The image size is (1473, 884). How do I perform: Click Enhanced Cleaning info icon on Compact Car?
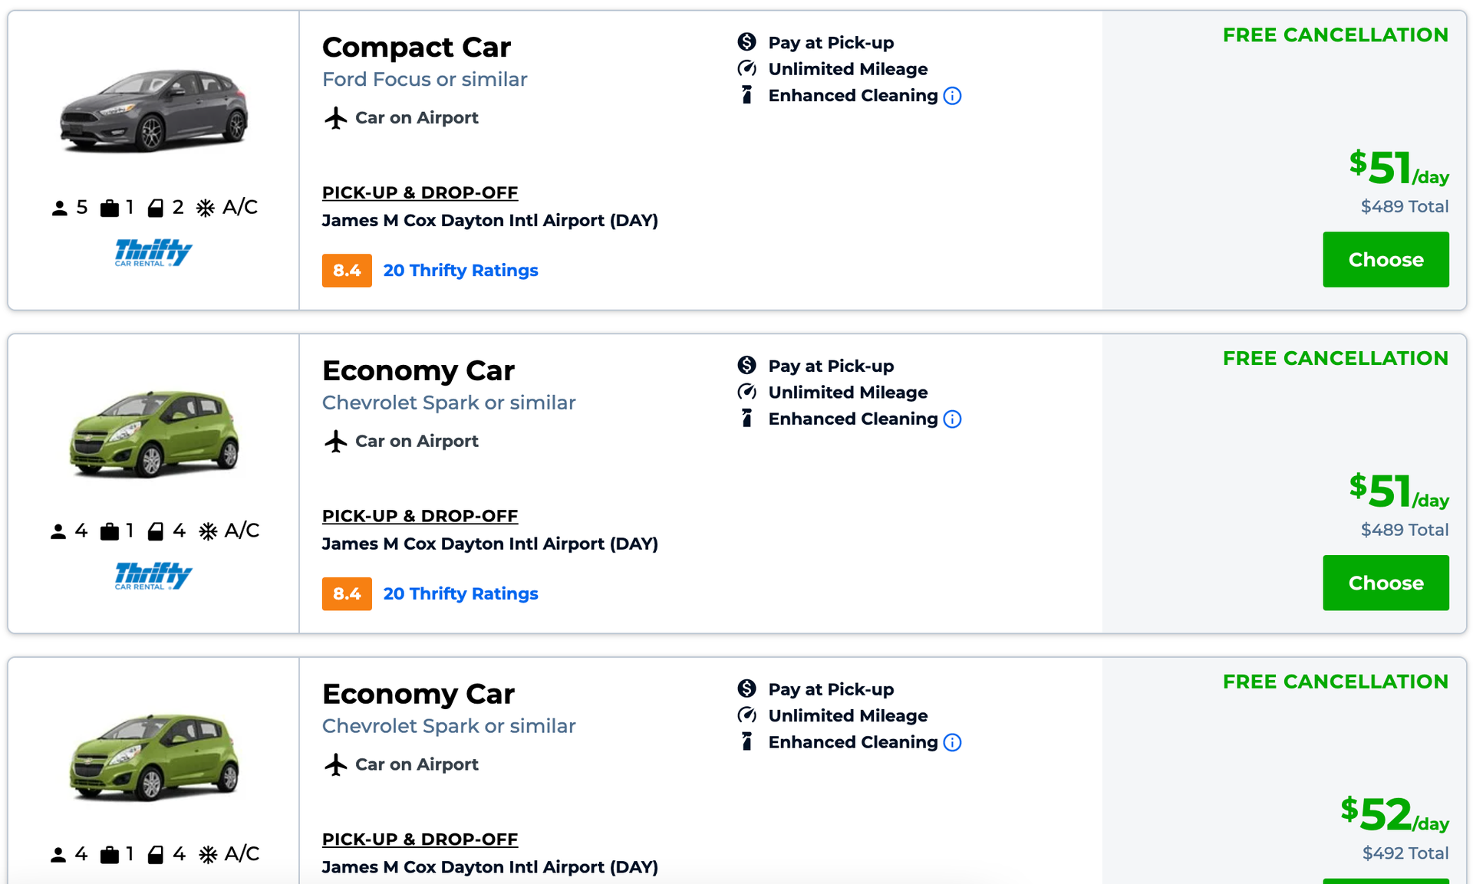pos(952,96)
